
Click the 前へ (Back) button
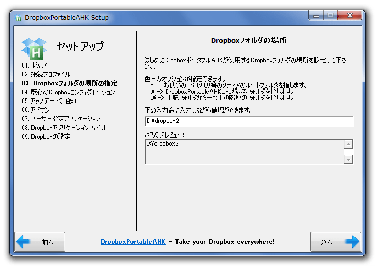pyautogui.click(x=40, y=242)
